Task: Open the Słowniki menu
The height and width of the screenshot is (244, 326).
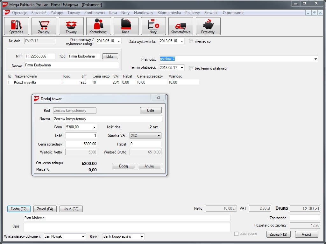Action: (x=211, y=13)
